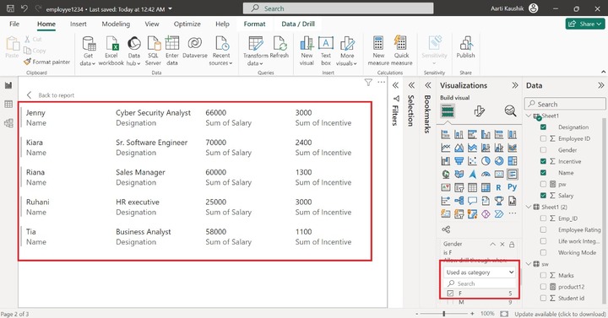Viewport: 608px width, 318px height.
Task: Open the Modeling ribbon tab
Action: [x=116, y=24]
